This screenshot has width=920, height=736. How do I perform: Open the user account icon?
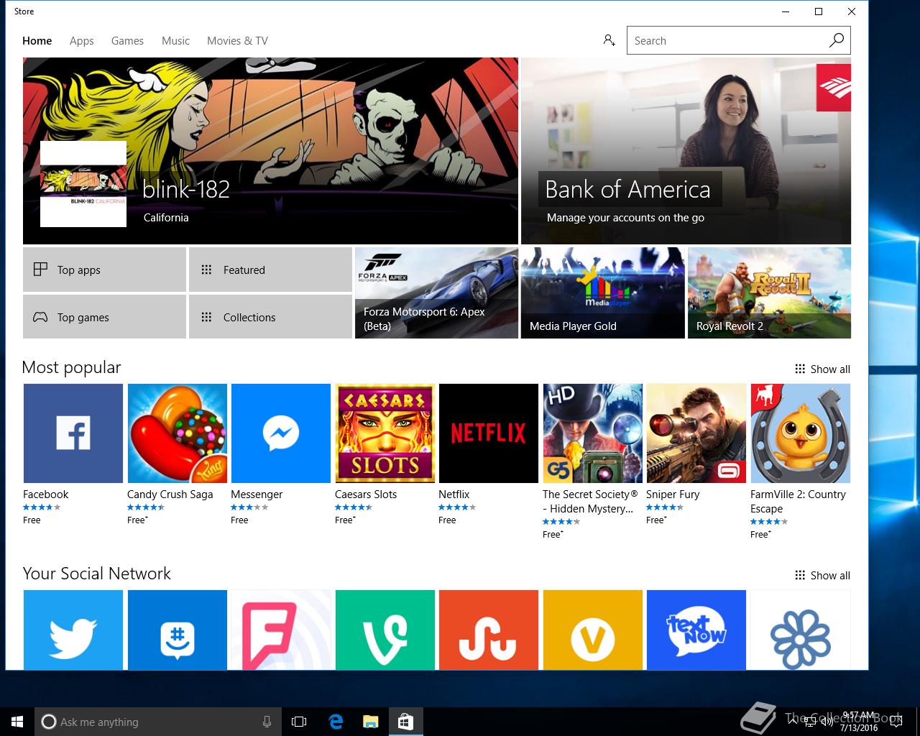tap(609, 40)
